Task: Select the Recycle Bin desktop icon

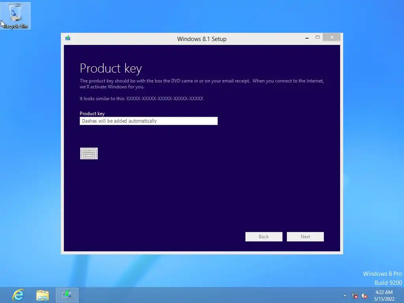Action: (15, 16)
